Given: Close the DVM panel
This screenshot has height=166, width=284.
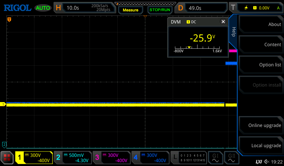Looking at the screenshot, I should (x=223, y=22).
